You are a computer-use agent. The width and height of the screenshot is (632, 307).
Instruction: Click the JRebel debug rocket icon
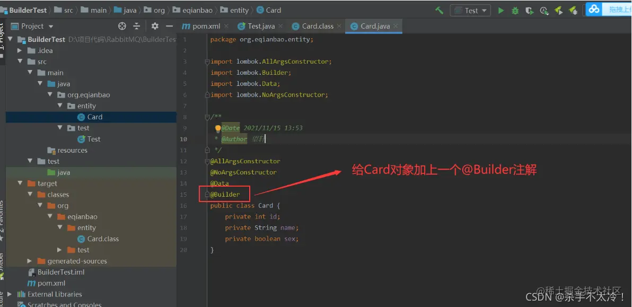click(x=573, y=11)
